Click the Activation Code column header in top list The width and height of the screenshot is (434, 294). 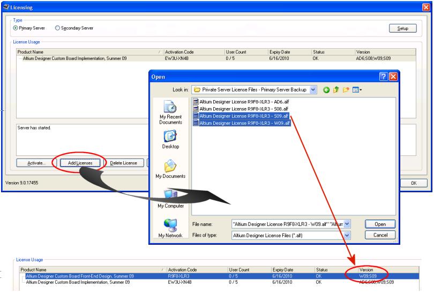(194, 52)
